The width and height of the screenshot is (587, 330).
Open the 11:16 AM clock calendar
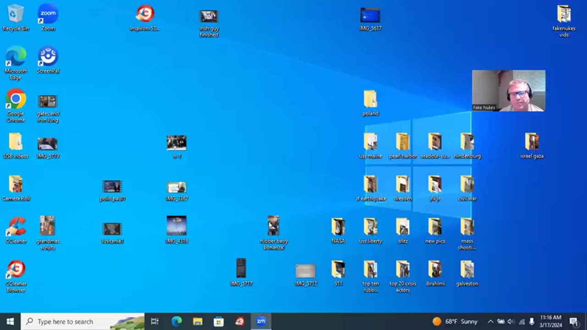(x=551, y=321)
